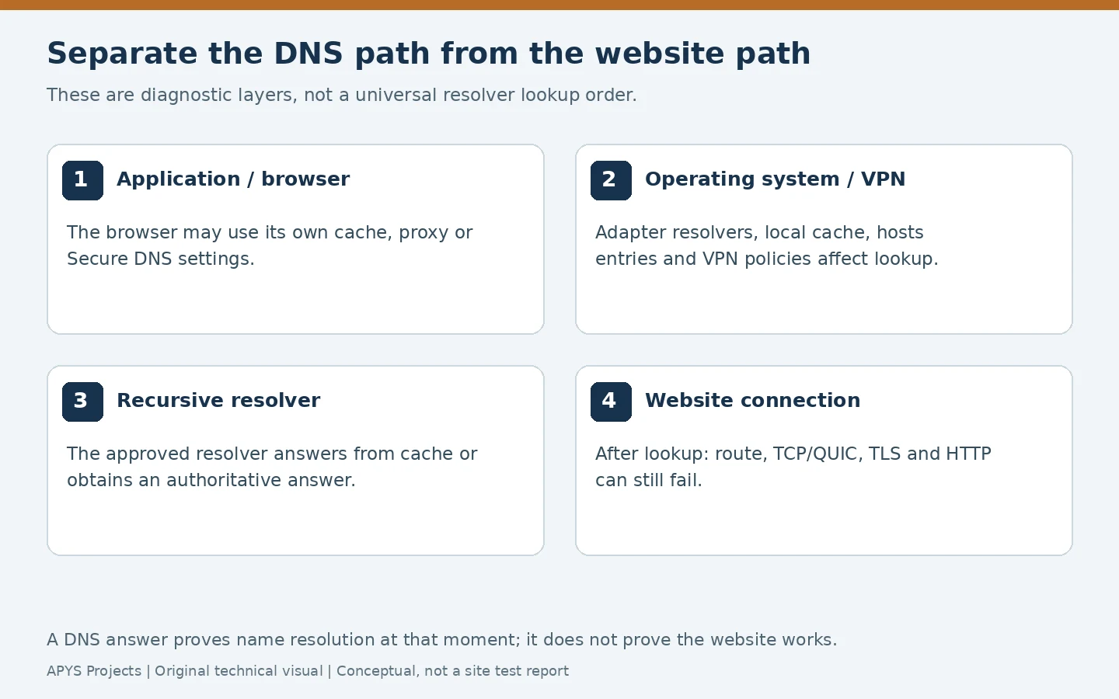
Task: Click the text "The browser may use its own cache"
Action: click(x=270, y=245)
